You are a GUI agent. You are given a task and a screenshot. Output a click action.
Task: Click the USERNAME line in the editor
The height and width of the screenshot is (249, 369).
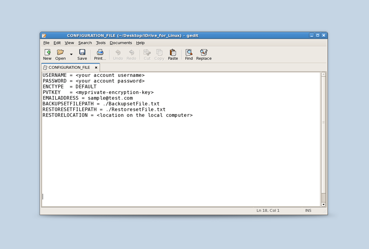click(94, 75)
